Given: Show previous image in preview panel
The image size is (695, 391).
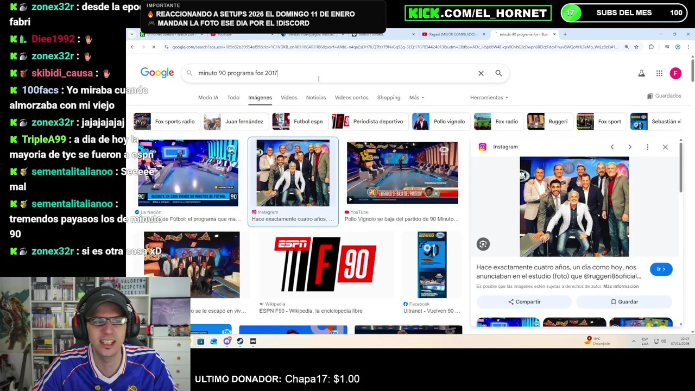Looking at the screenshot, I should [612, 147].
